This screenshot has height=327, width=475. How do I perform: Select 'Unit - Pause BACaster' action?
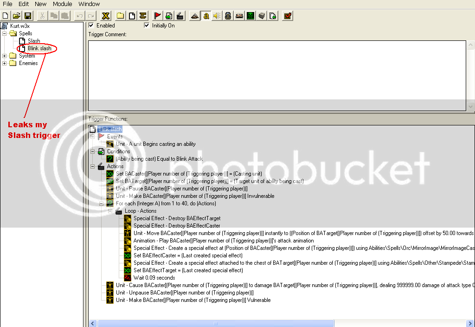182,189
